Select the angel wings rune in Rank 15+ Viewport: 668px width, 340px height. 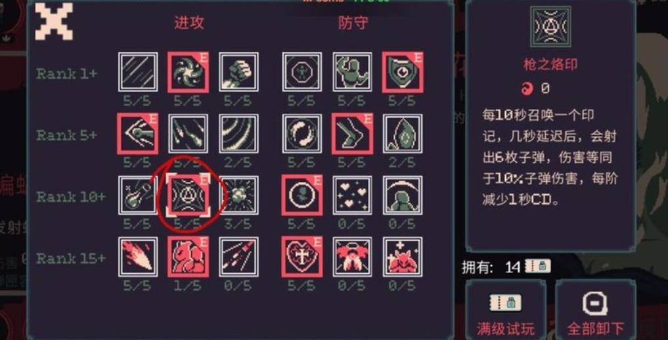pyautogui.click(x=352, y=257)
